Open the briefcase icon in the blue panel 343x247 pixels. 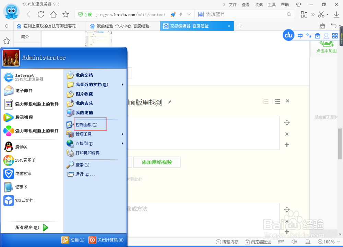317,35
